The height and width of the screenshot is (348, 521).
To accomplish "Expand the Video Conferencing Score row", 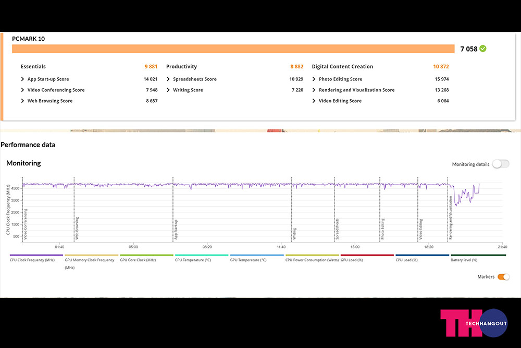I will 22,90.
